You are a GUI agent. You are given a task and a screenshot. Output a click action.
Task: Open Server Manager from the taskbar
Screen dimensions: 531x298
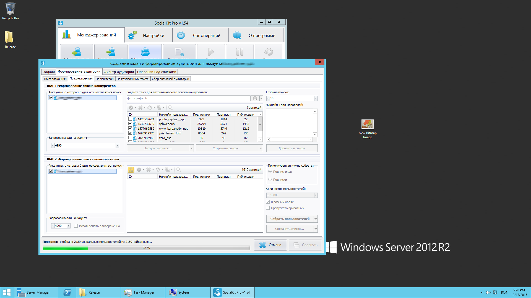click(x=36, y=292)
